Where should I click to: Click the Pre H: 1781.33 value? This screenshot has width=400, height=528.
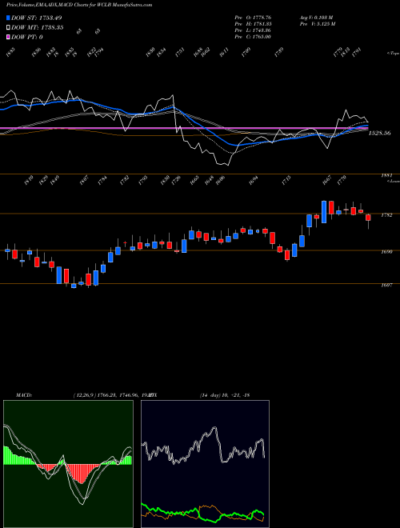point(253,23)
